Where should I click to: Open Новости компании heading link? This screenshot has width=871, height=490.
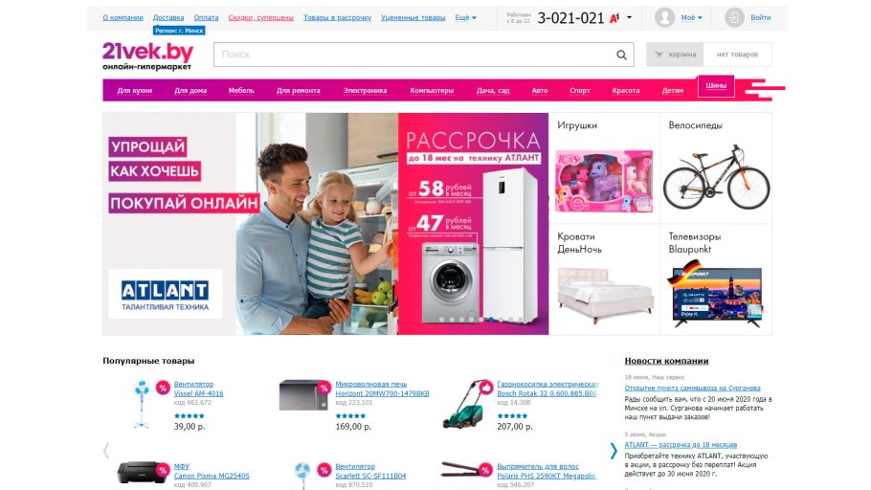click(x=666, y=361)
